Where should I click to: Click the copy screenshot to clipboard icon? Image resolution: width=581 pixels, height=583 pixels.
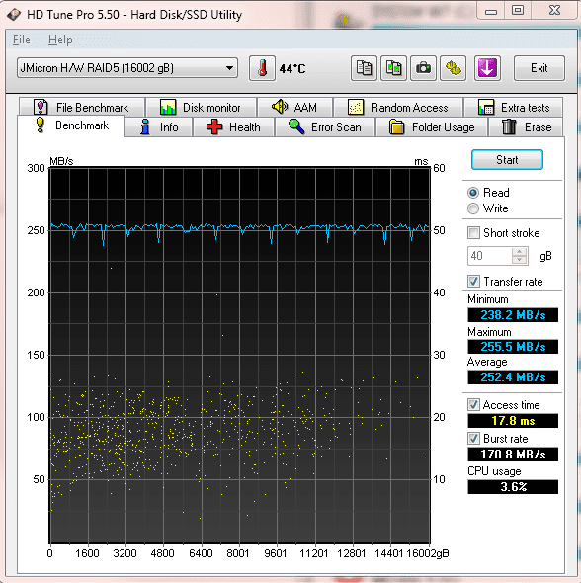[393, 68]
